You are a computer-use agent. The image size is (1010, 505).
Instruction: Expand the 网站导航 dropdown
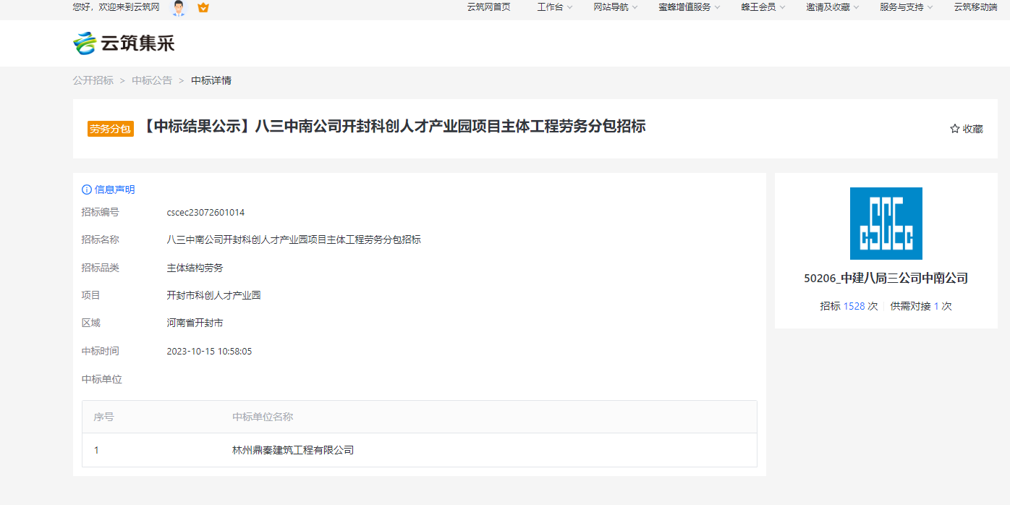point(615,7)
